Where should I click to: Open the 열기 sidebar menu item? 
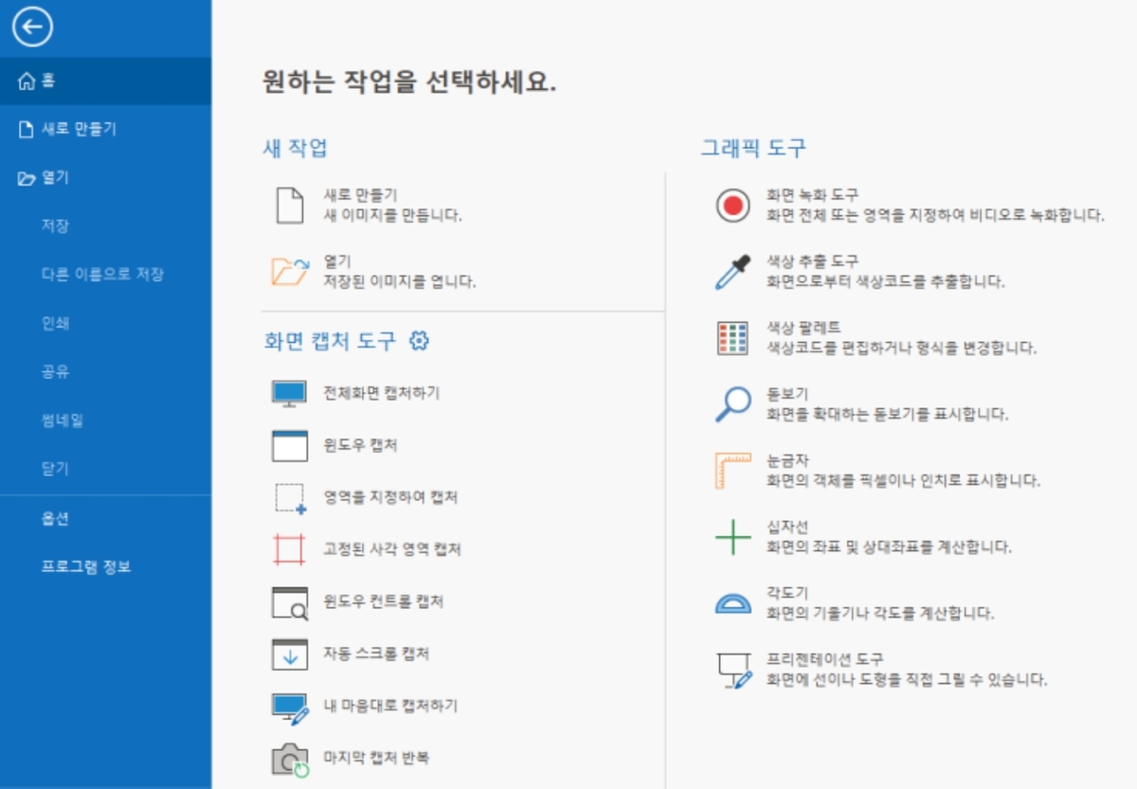tap(55, 178)
